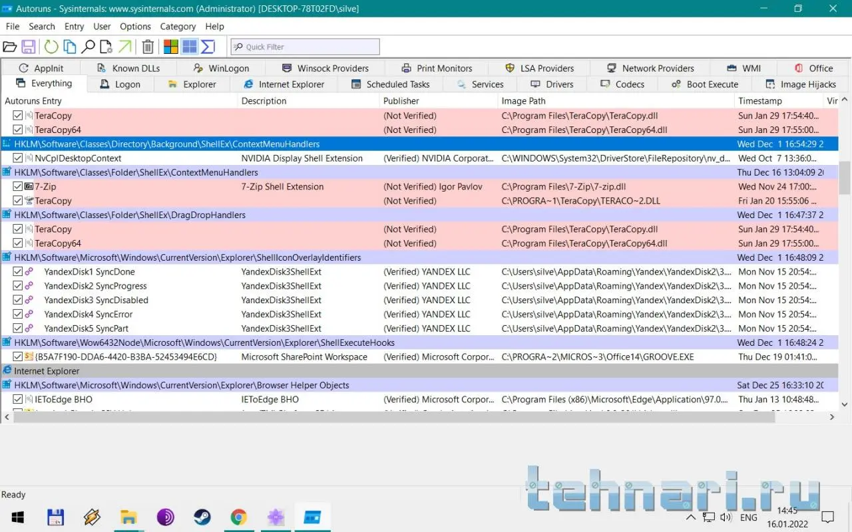
Task: Click the Jump to Entry green arrow icon
Action: pyautogui.click(x=124, y=47)
